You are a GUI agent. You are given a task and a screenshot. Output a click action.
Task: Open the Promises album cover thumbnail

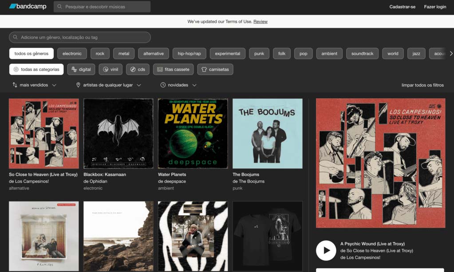point(44,236)
